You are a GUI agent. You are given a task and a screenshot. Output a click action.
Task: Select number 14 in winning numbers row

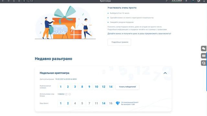click(x=111, y=87)
